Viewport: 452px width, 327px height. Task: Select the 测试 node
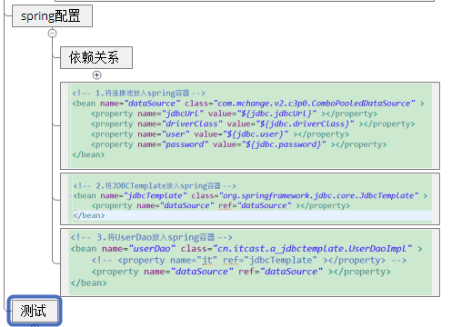(35, 311)
